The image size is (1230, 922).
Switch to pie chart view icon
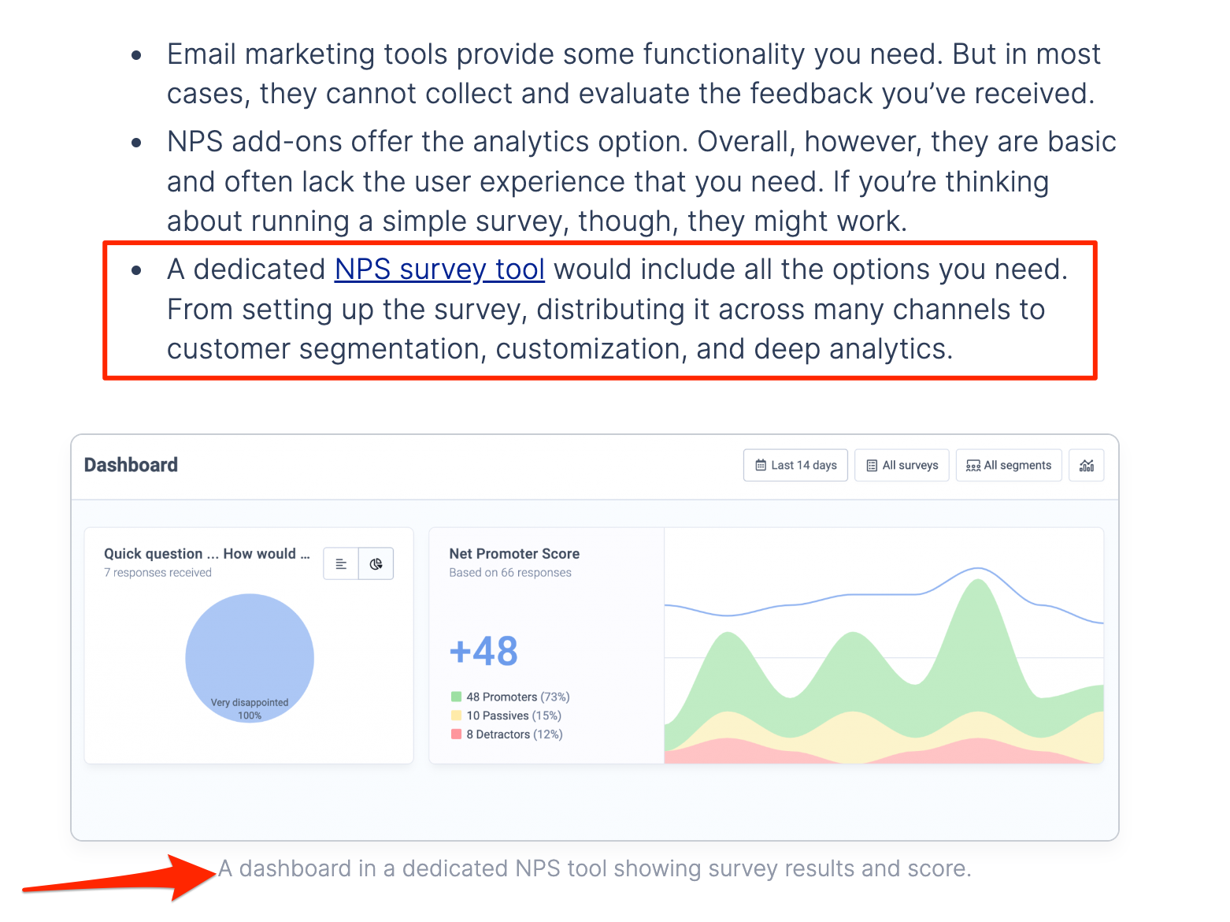pyautogui.click(x=376, y=563)
